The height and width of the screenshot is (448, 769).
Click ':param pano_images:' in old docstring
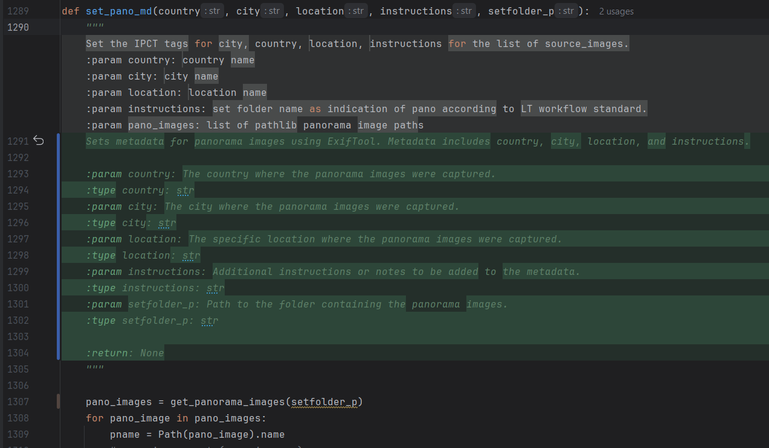coord(143,125)
